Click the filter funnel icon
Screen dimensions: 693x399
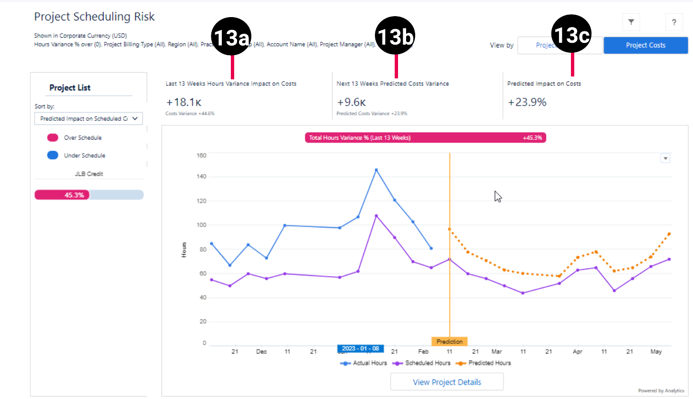click(x=631, y=22)
